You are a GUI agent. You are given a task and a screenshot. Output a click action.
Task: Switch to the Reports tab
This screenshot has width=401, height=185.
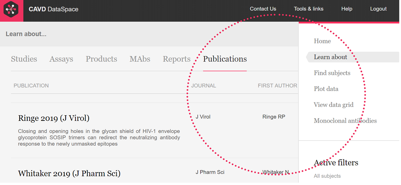click(x=177, y=59)
